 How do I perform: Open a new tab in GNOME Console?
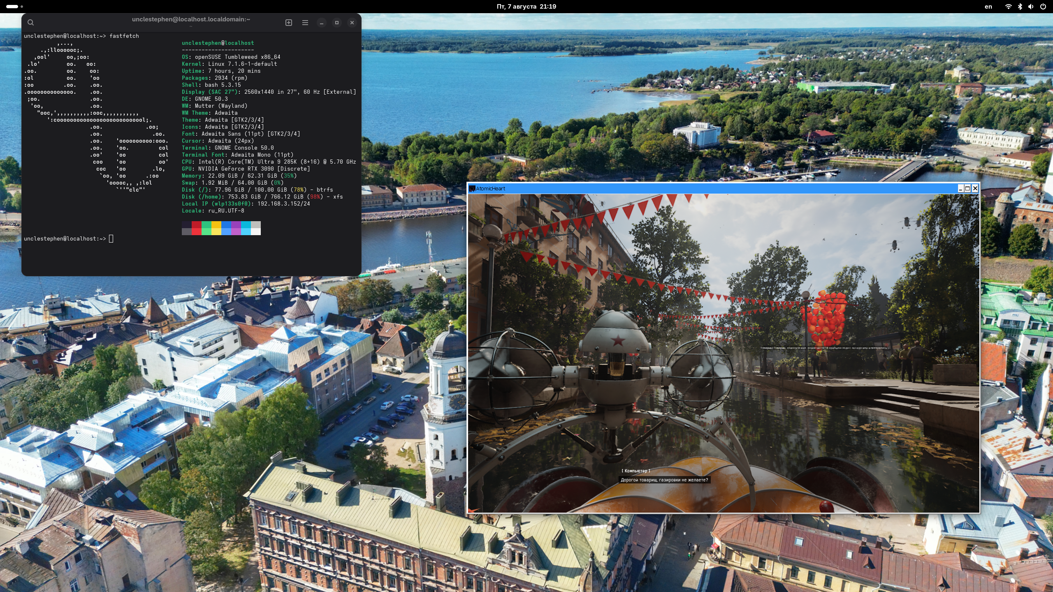[289, 23]
